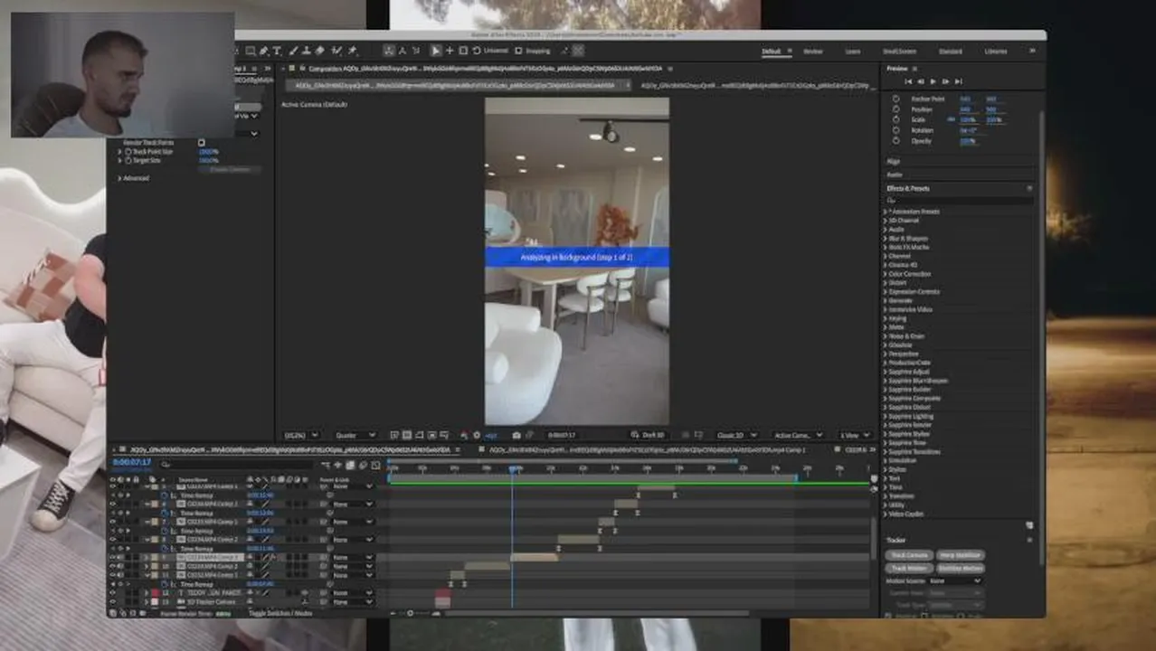
Task: Click the workspace overflow chevron
Action: tap(1032, 52)
